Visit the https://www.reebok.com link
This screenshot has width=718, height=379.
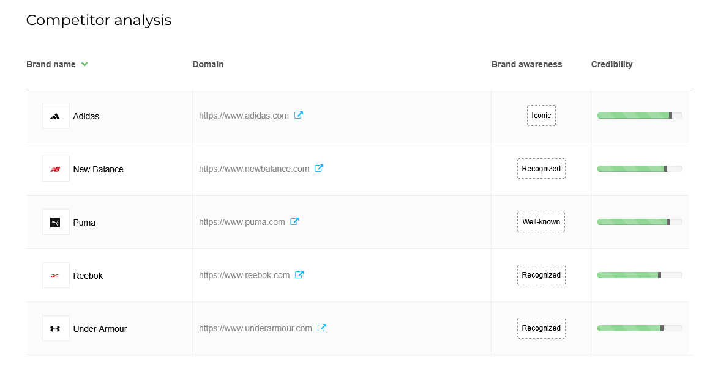point(244,275)
